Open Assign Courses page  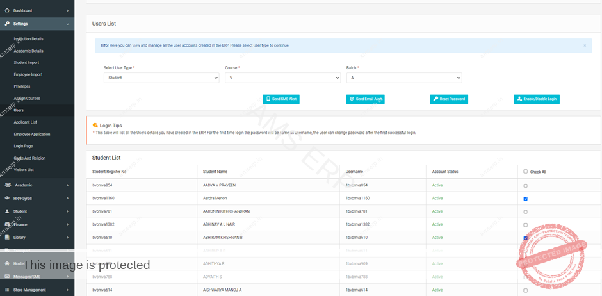[27, 98]
